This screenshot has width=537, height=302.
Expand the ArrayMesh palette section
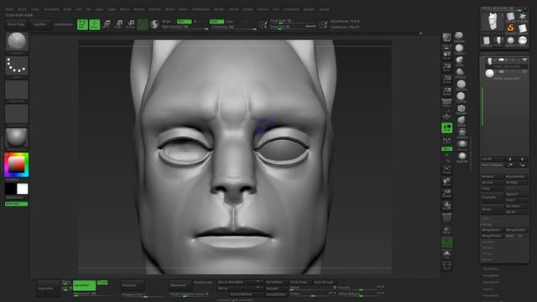pos(491,275)
